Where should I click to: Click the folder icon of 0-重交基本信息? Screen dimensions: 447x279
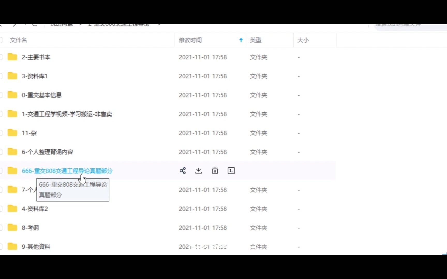tap(12, 95)
